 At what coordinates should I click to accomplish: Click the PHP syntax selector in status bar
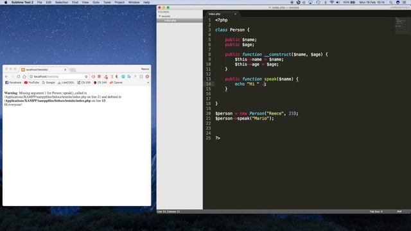tap(399, 211)
